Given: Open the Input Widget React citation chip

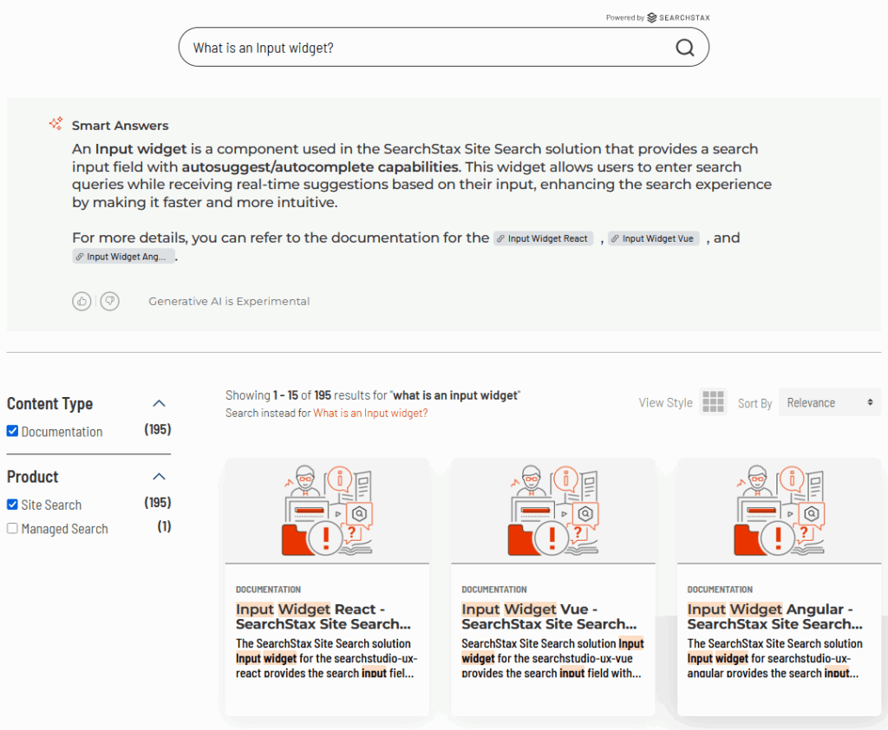Looking at the screenshot, I should (543, 238).
